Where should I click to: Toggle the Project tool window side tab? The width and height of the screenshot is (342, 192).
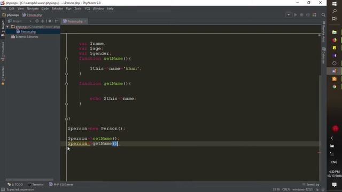tap(3, 28)
